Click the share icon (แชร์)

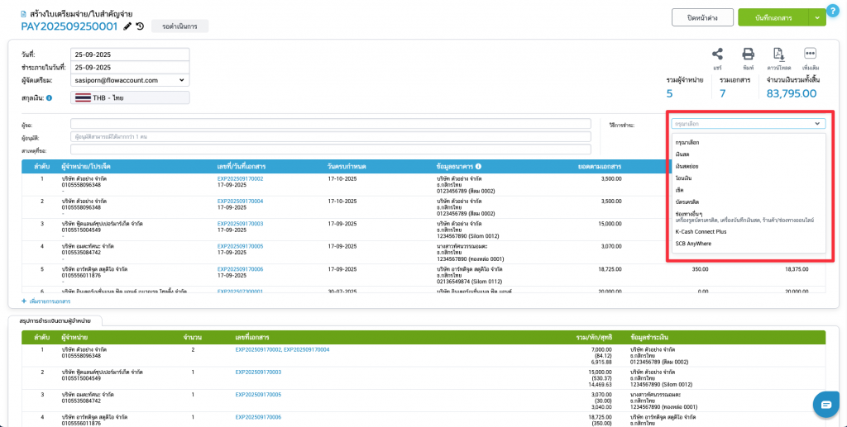click(x=717, y=54)
